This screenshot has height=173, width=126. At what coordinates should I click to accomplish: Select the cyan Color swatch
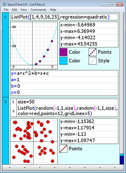pos(63,61)
